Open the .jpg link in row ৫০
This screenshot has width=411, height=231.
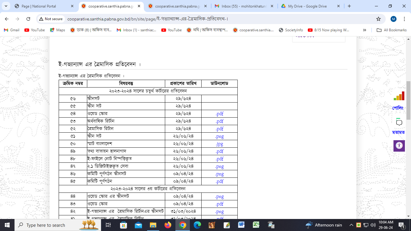coord(219,144)
